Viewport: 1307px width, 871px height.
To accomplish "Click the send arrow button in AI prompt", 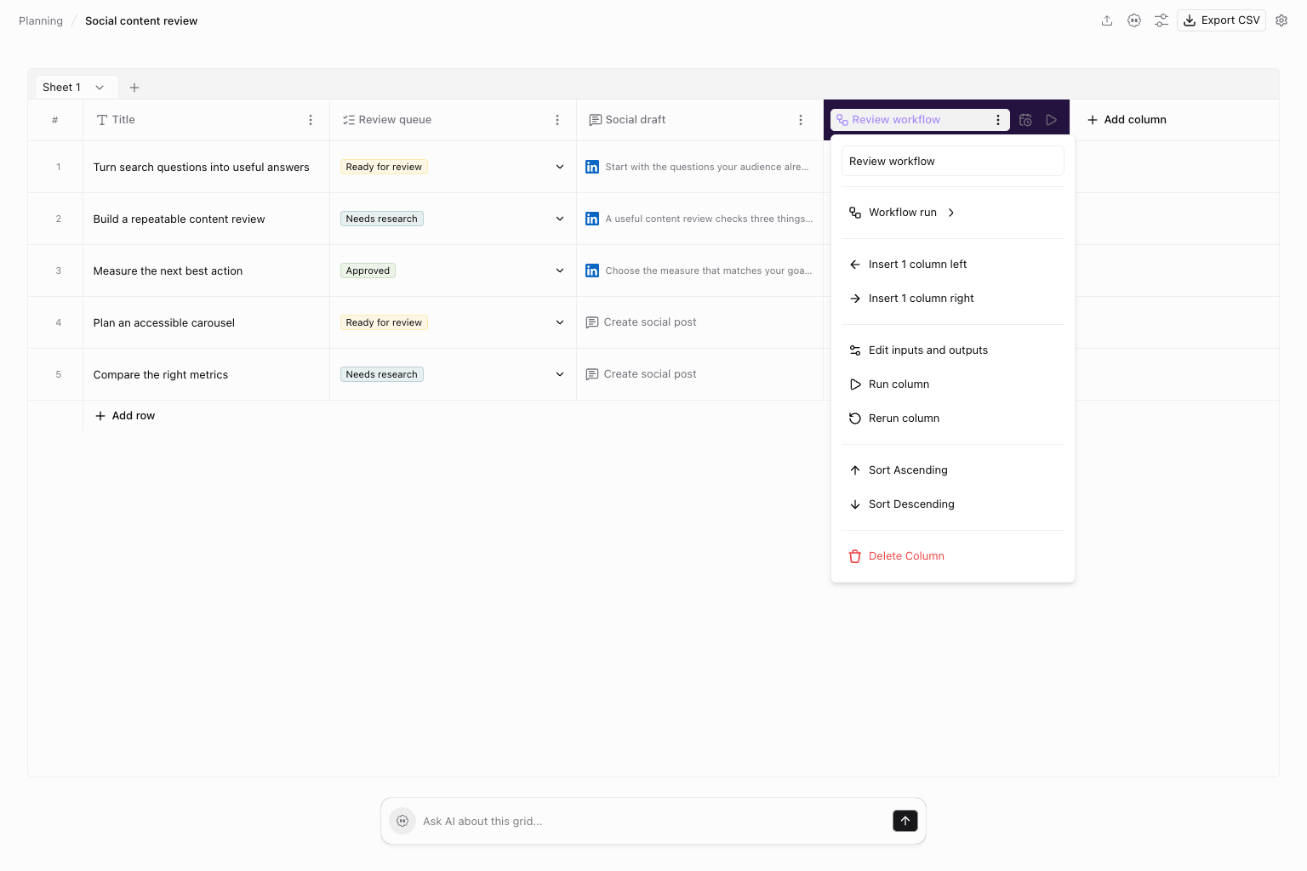I will [x=905, y=821].
